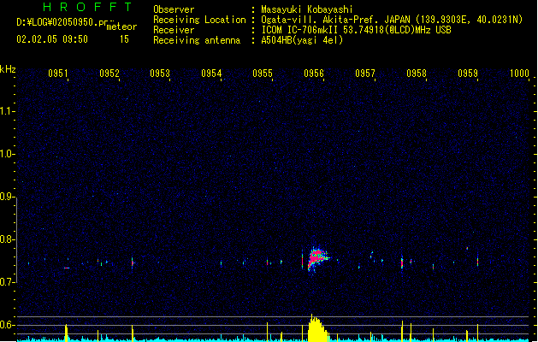This screenshot has height=342, width=538.
Task: Click the 'Observer' field label
Action: pyautogui.click(x=174, y=9)
